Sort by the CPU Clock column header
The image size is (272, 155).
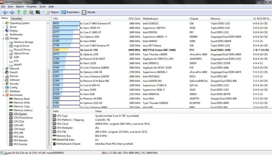pos(134,19)
